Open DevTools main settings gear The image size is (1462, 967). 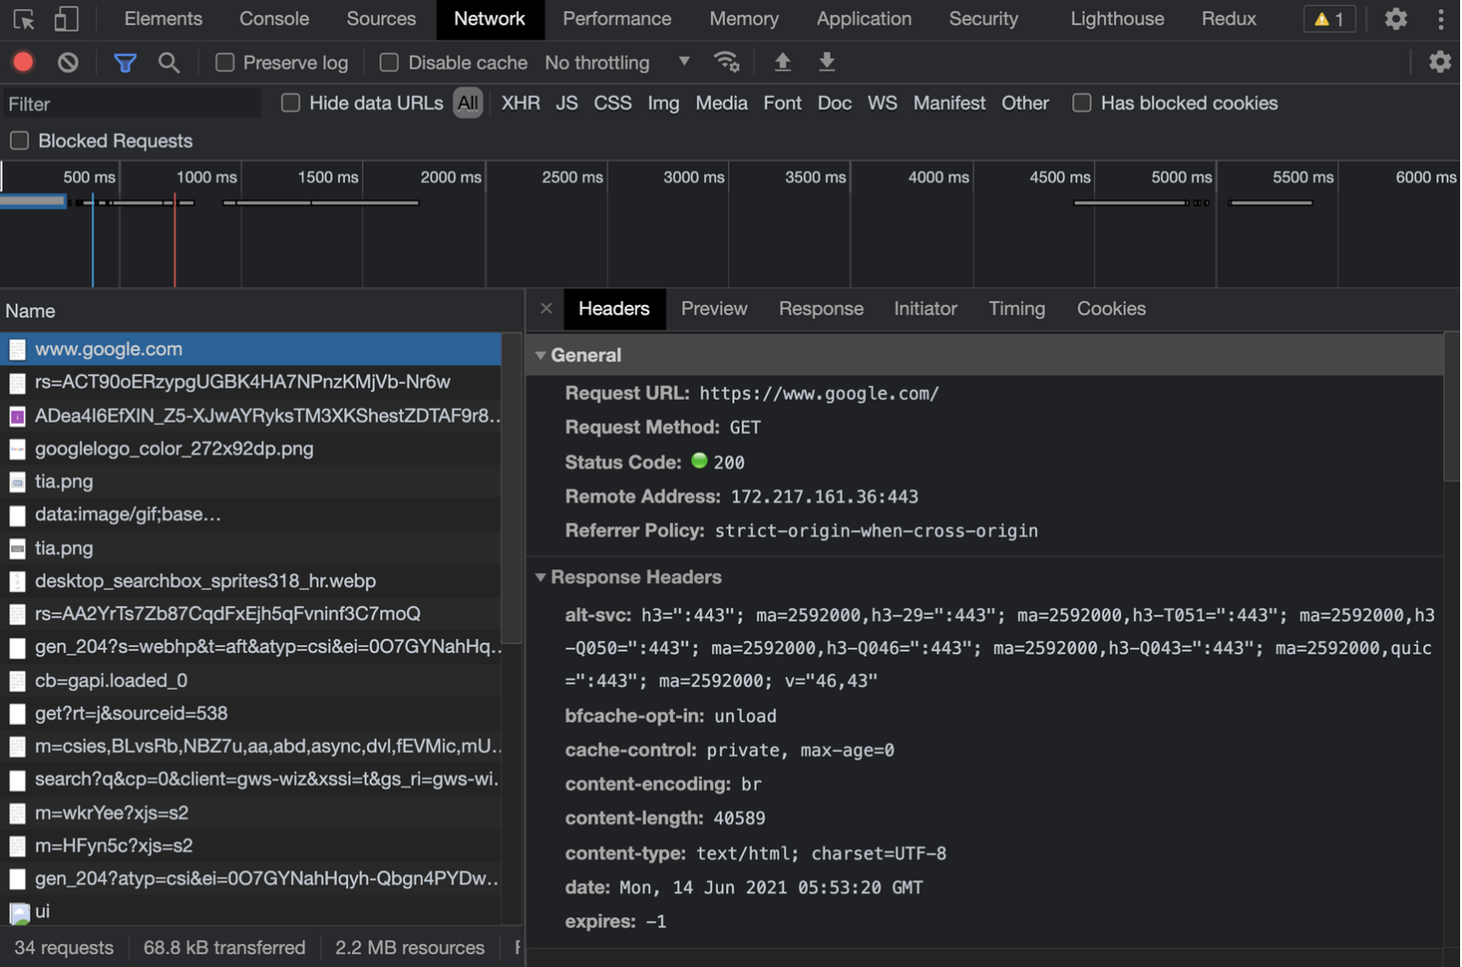(x=1395, y=19)
